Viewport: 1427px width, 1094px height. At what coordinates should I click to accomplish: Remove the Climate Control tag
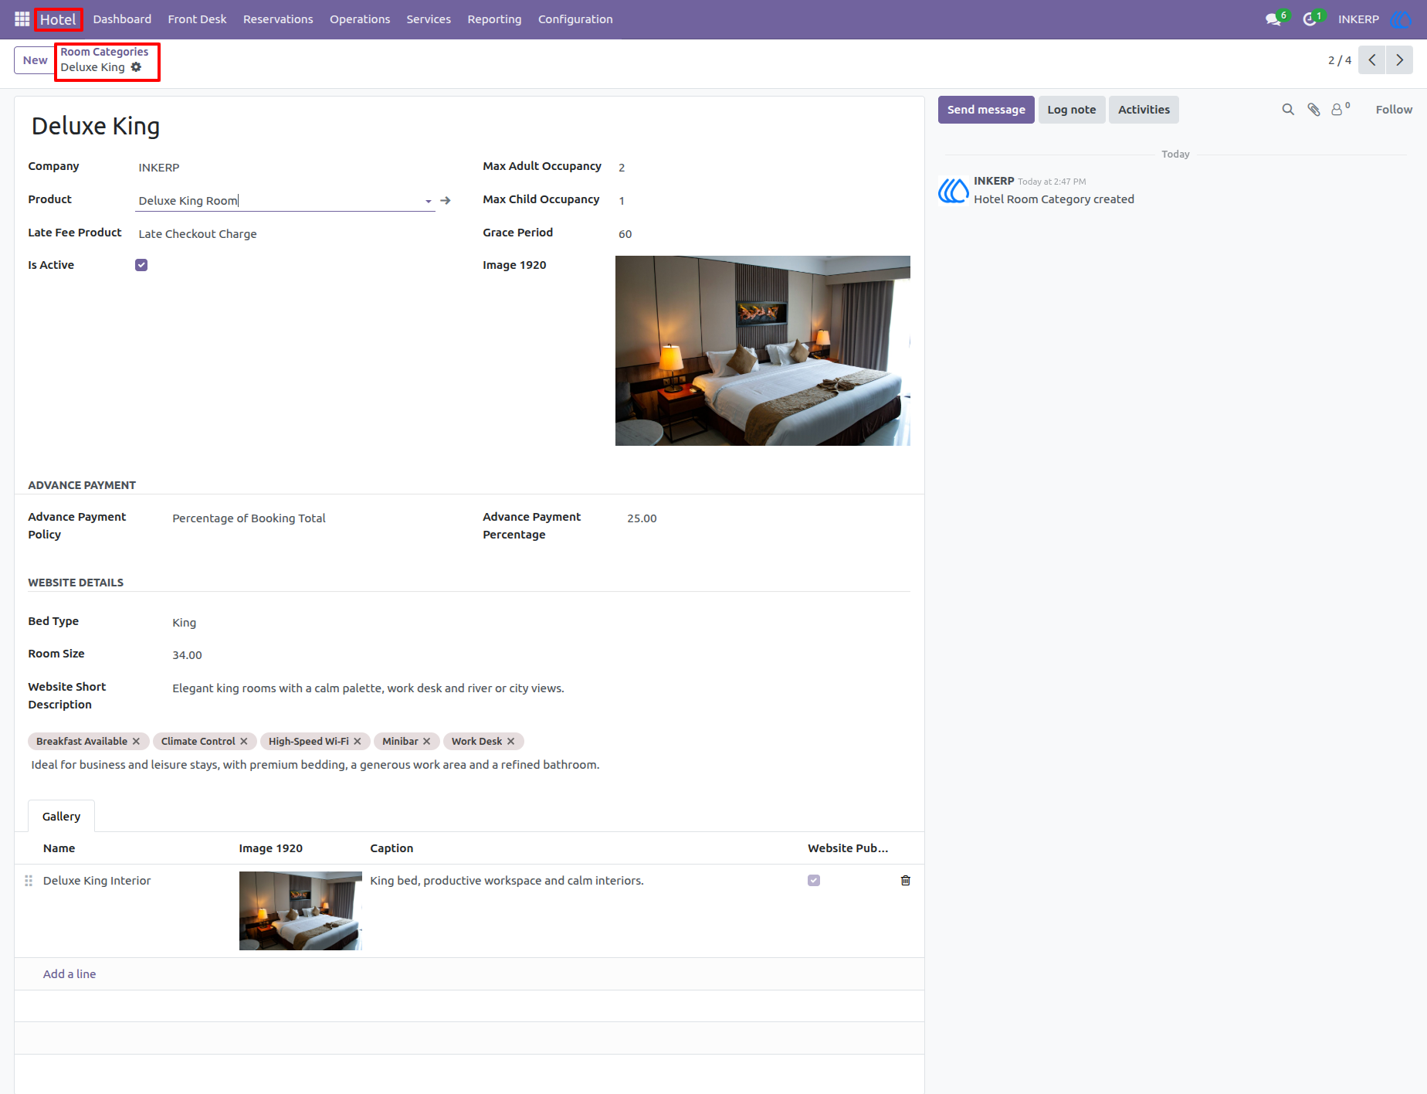pyautogui.click(x=244, y=742)
